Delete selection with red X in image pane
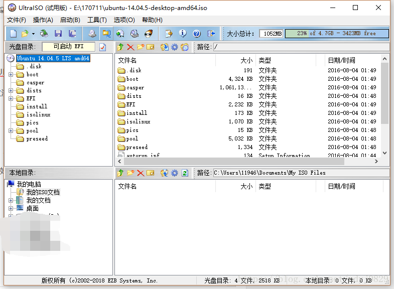 point(130,47)
